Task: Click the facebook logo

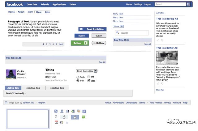Action: point(15,4)
